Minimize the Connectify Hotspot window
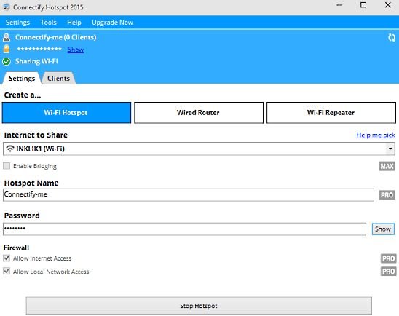399x316 pixels. 339,5
